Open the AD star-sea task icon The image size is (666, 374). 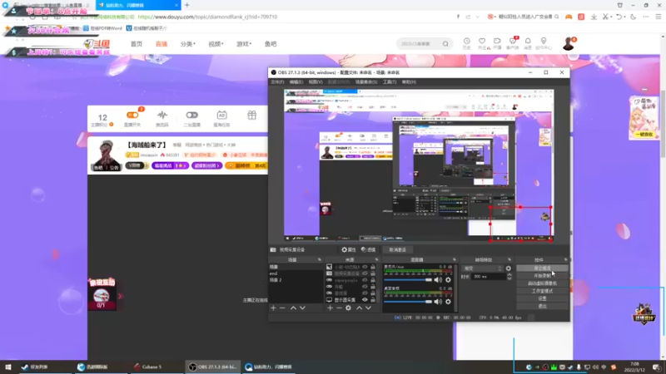click(221, 116)
